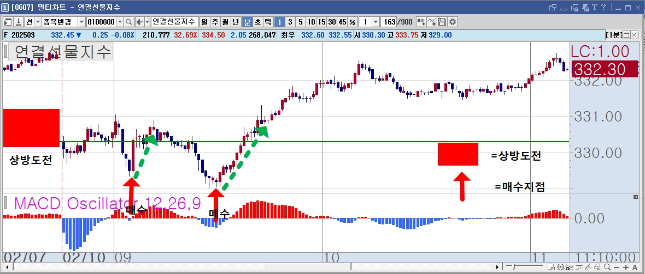Select 년 yearly period
645x274 pixels.
236,22
